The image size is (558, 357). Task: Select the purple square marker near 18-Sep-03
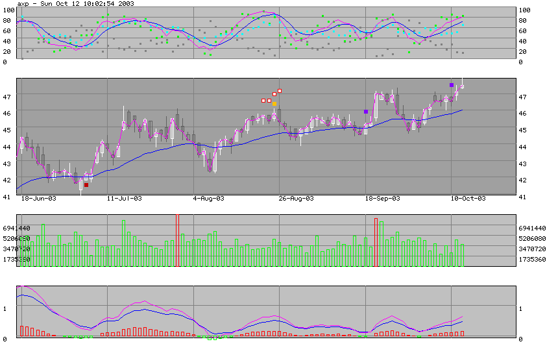(x=366, y=112)
